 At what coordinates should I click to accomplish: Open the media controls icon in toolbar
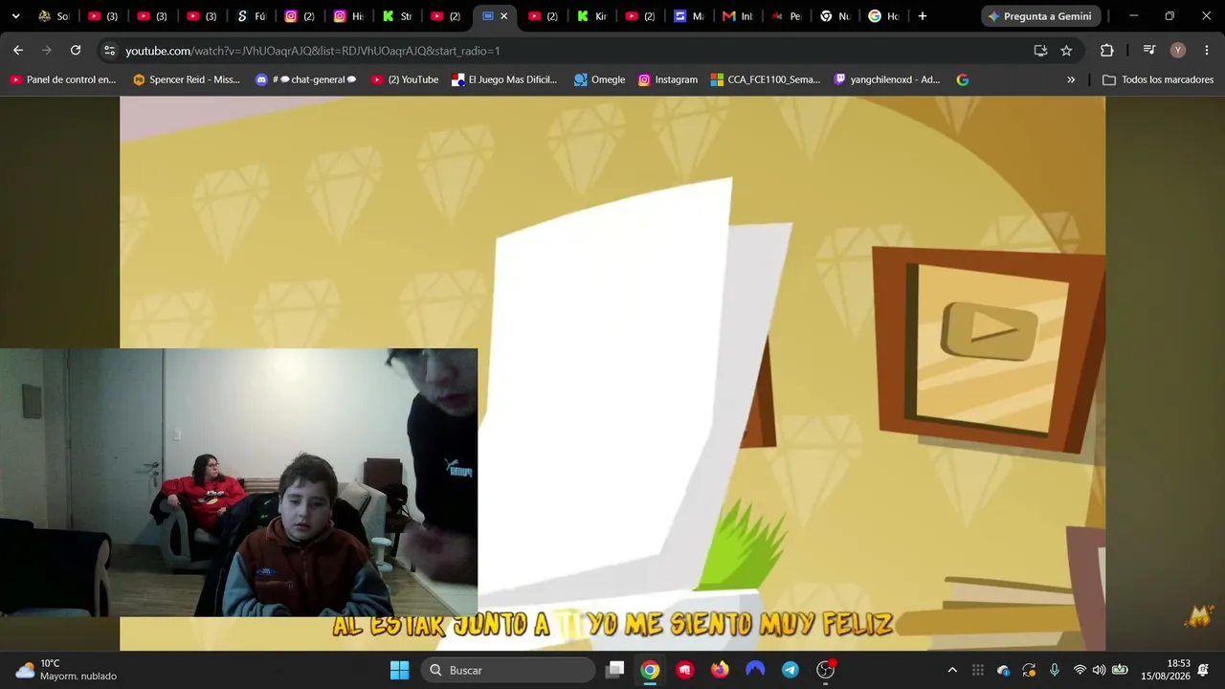pos(1149,51)
